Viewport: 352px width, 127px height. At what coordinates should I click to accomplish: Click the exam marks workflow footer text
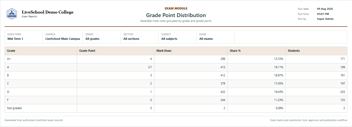click(x=309, y=120)
